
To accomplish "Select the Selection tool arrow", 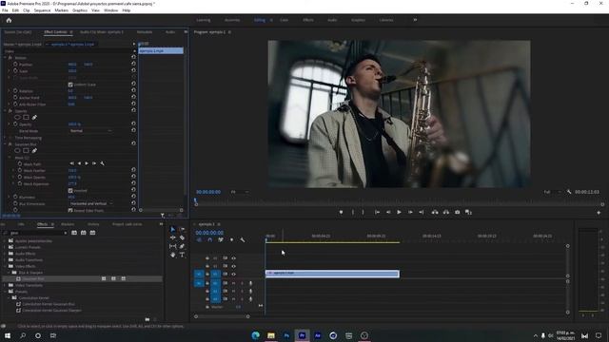I will 173,229.
